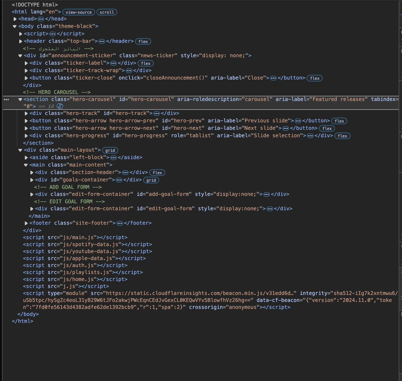
Task: Toggle flex badge on ticker-close button
Action: point(315,78)
